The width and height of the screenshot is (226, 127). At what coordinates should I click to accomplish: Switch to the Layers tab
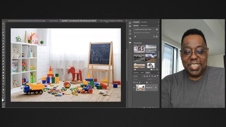click(148, 73)
